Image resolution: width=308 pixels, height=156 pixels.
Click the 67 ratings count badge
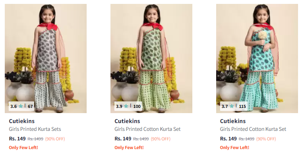pos(30,107)
